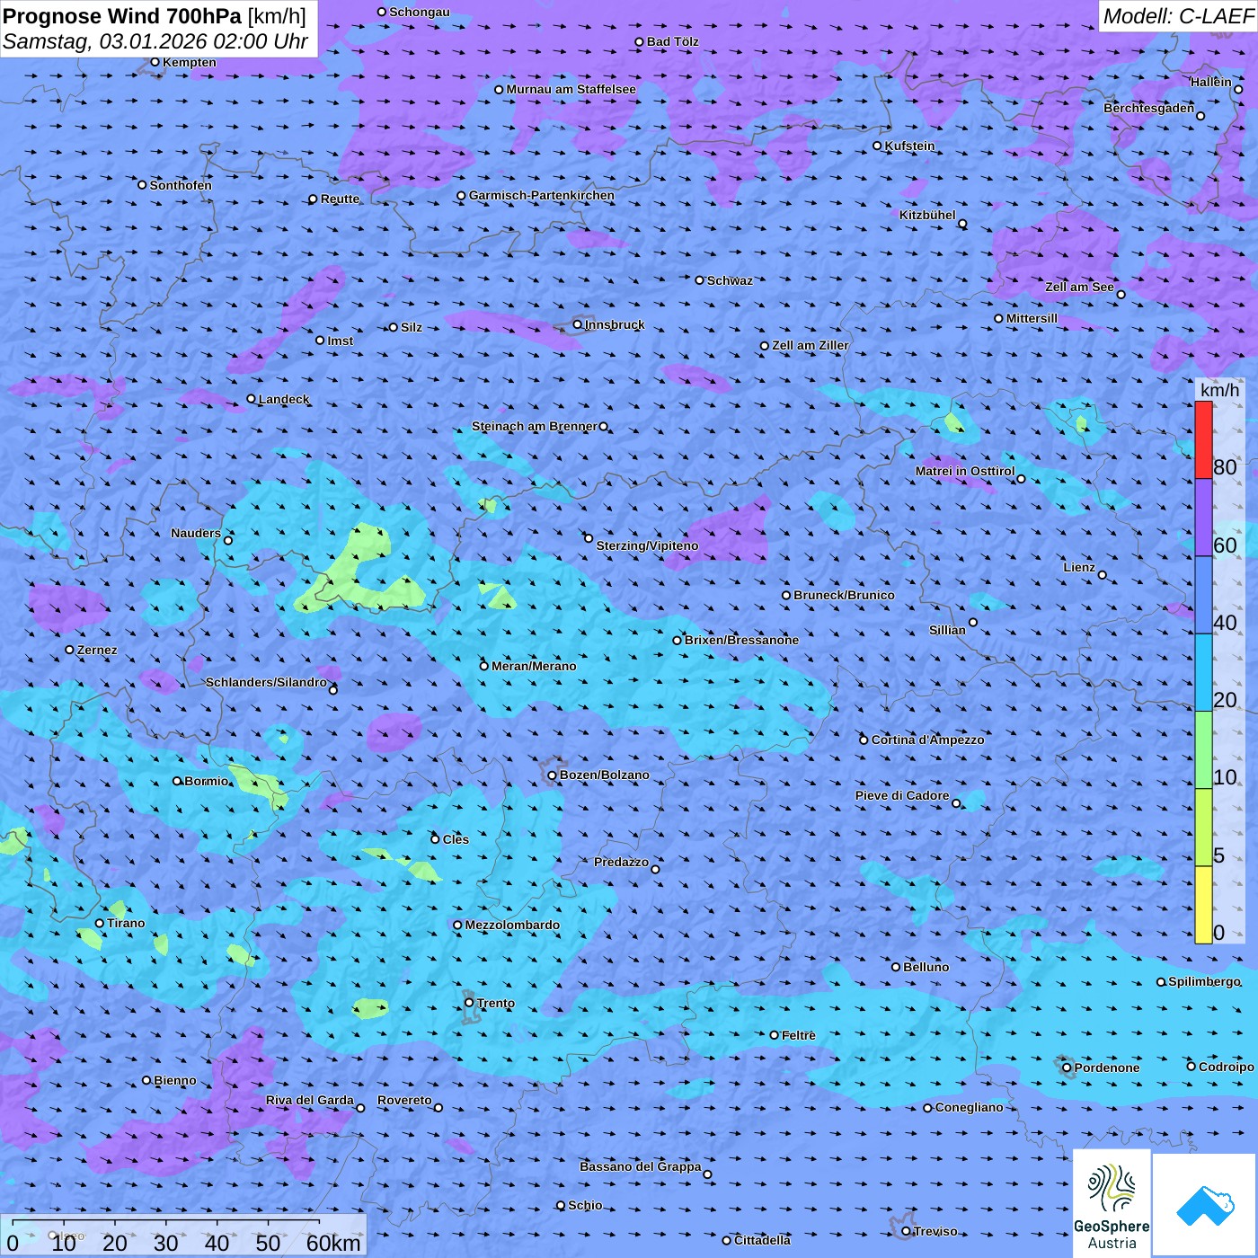The image size is (1258, 1258).
Task: Click the Zell am See label
Action: pyautogui.click(x=1079, y=287)
